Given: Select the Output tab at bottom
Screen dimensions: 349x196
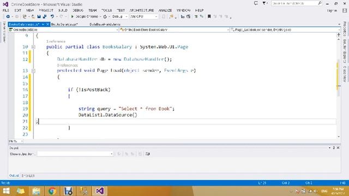Looking at the screenshot, I should [x=14, y=175].
